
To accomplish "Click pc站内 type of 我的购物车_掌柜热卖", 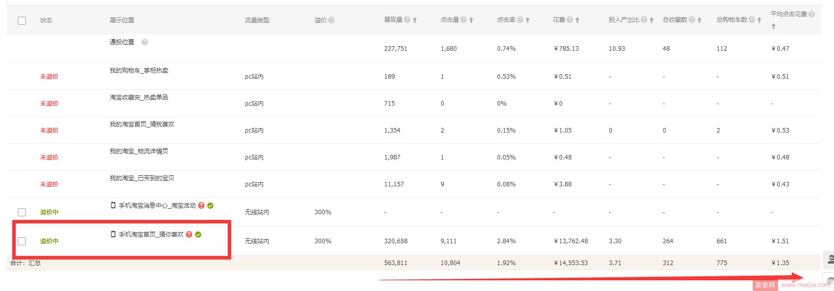I will click(x=254, y=77).
